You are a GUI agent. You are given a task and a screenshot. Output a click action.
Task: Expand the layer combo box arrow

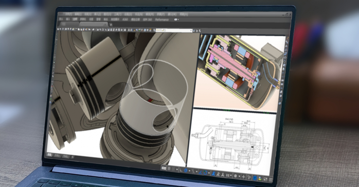click(x=191, y=30)
